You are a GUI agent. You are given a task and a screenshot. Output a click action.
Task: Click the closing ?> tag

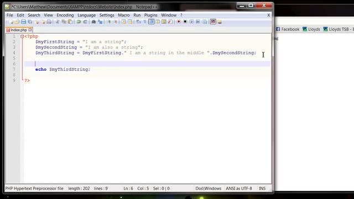point(27,80)
